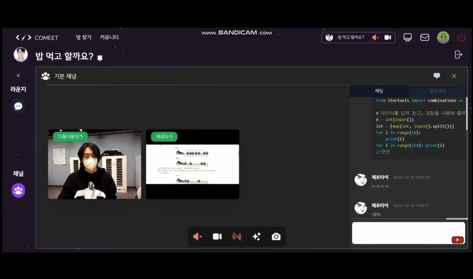473x279 pixels.
Task: Select 다몽다몽상가 webcam video tile
Action: coord(95,164)
